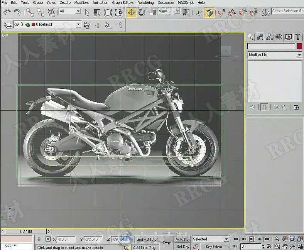Click the Undo arrow icon
The width and height of the screenshot is (304, 250).
(7, 13)
